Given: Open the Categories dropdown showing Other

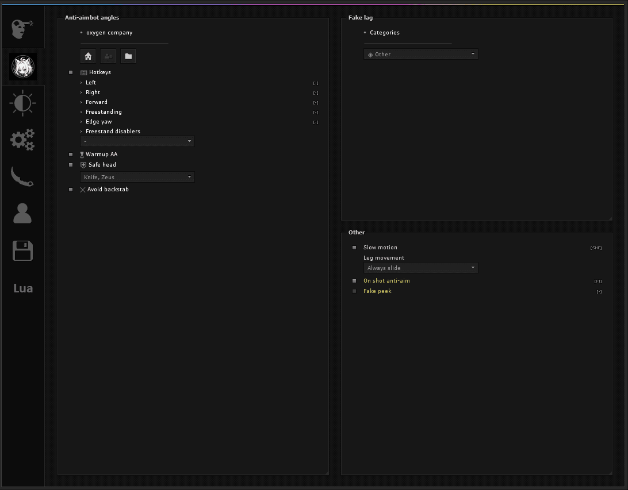Looking at the screenshot, I should coord(421,54).
